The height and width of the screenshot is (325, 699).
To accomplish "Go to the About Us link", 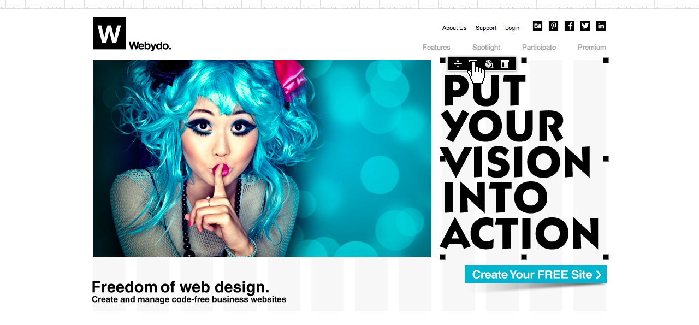I will point(454,28).
